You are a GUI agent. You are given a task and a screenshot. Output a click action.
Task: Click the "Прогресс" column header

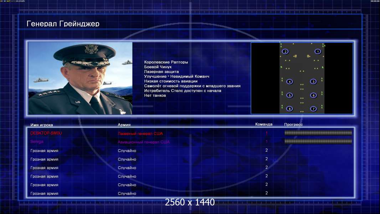click(293, 124)
